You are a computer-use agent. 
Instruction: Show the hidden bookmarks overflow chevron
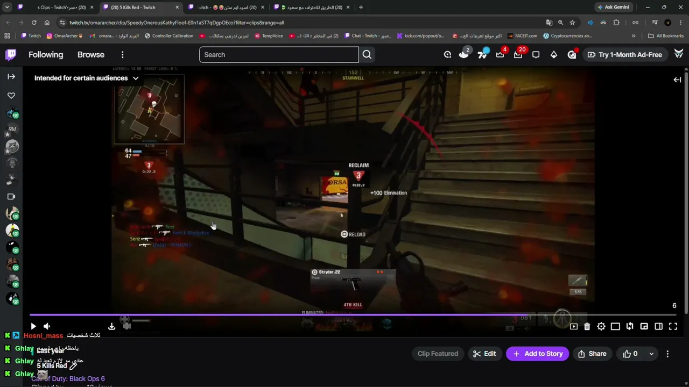(634, 36)
